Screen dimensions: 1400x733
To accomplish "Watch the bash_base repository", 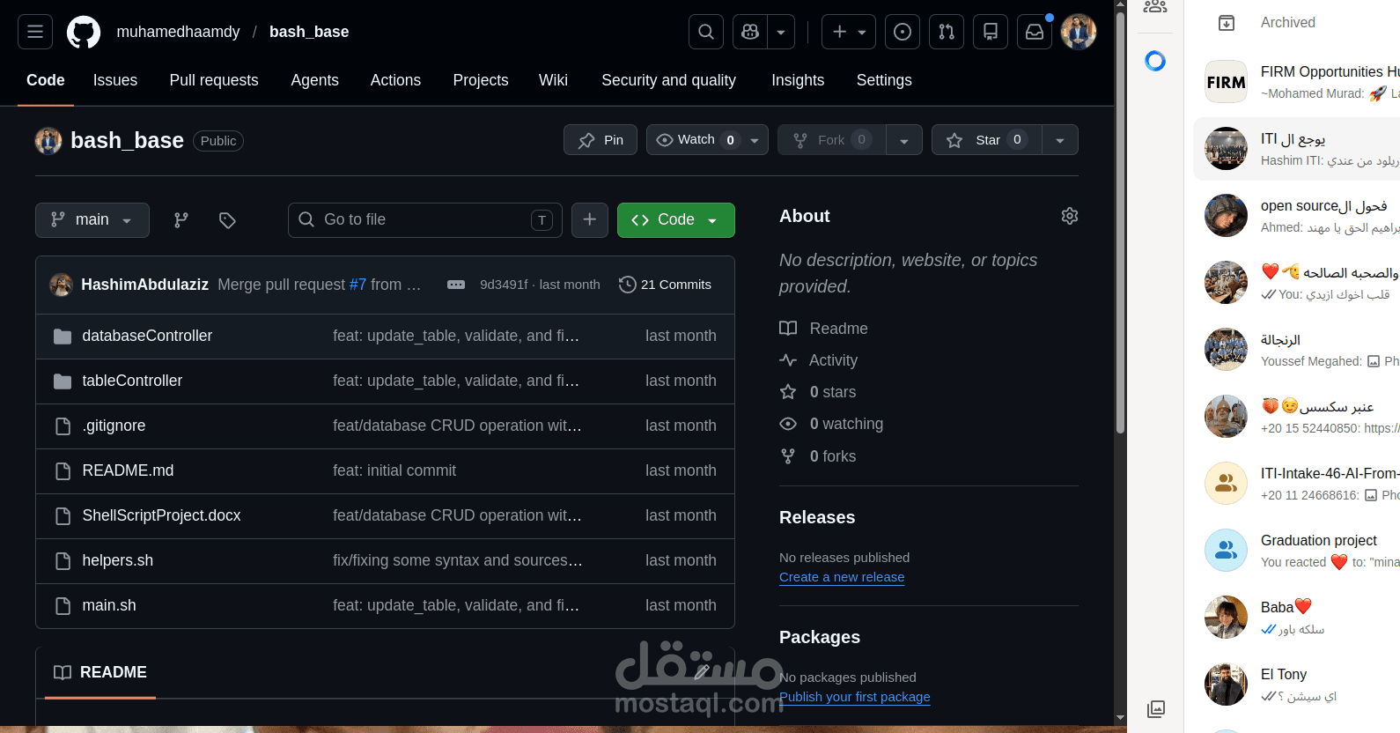I will [x=697, y=140].
